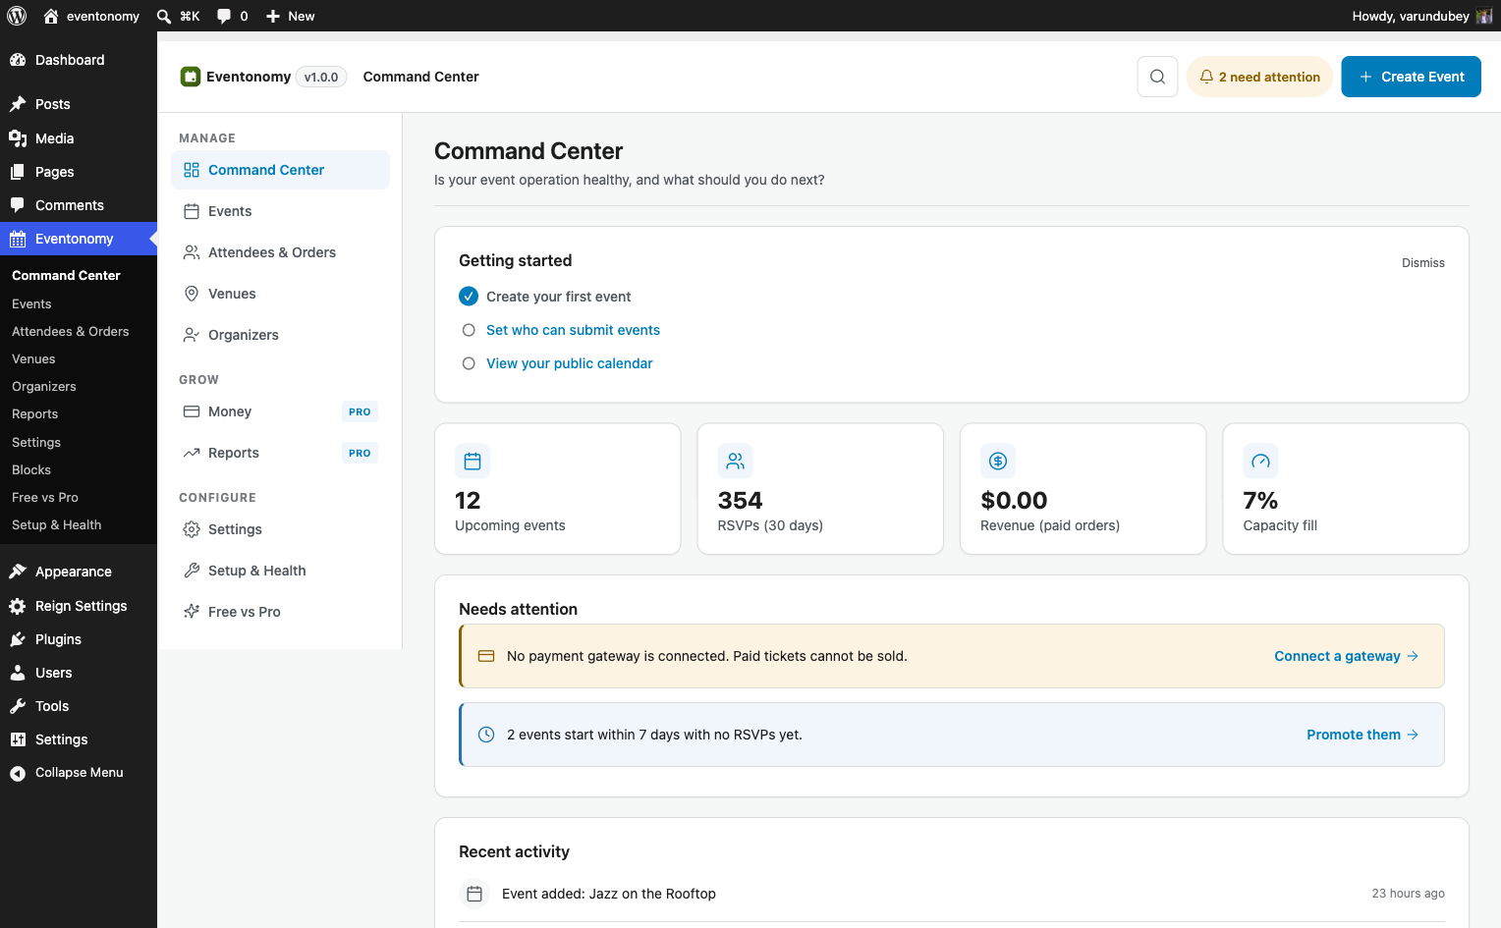
Task: Click the Upcoming events calendar icon
Action: (x=473, y=461)
